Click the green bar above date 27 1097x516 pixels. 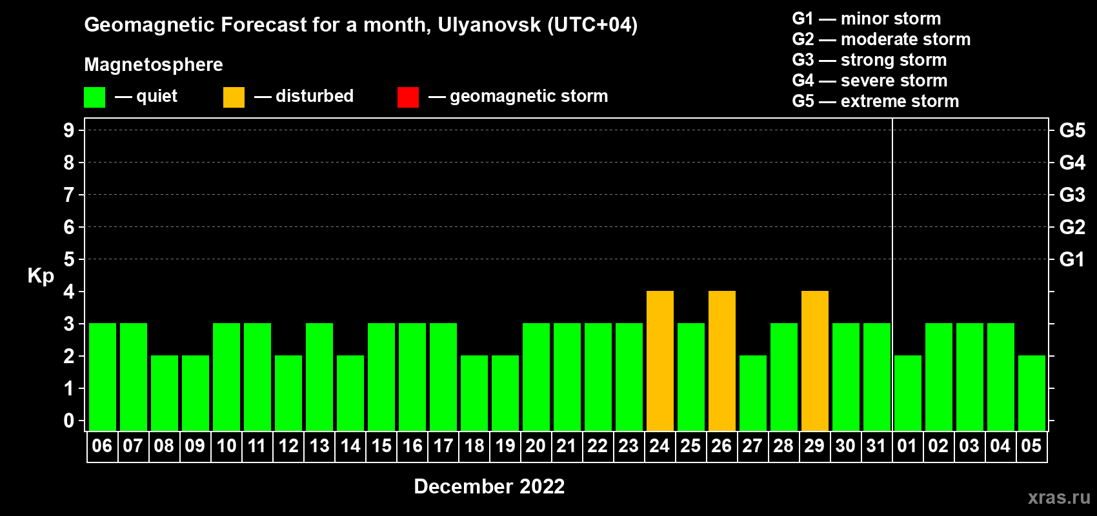click(753, 393)
